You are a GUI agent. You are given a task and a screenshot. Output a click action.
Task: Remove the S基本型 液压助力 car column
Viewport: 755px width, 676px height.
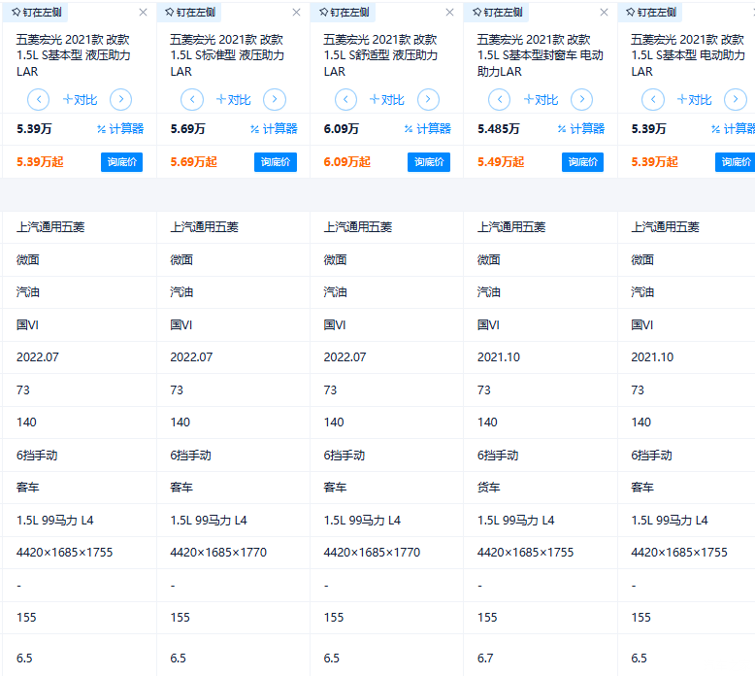point(144,13)
